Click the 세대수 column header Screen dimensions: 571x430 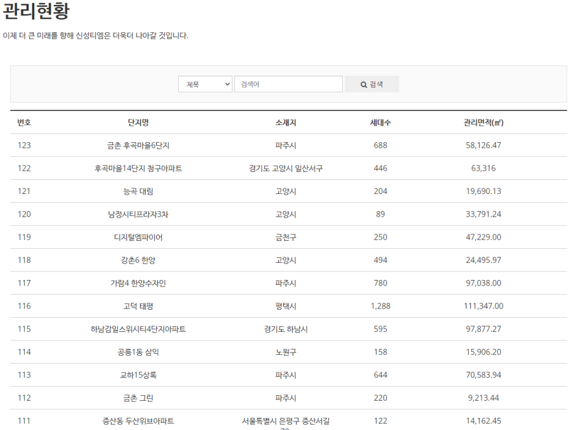click(380, 123)
